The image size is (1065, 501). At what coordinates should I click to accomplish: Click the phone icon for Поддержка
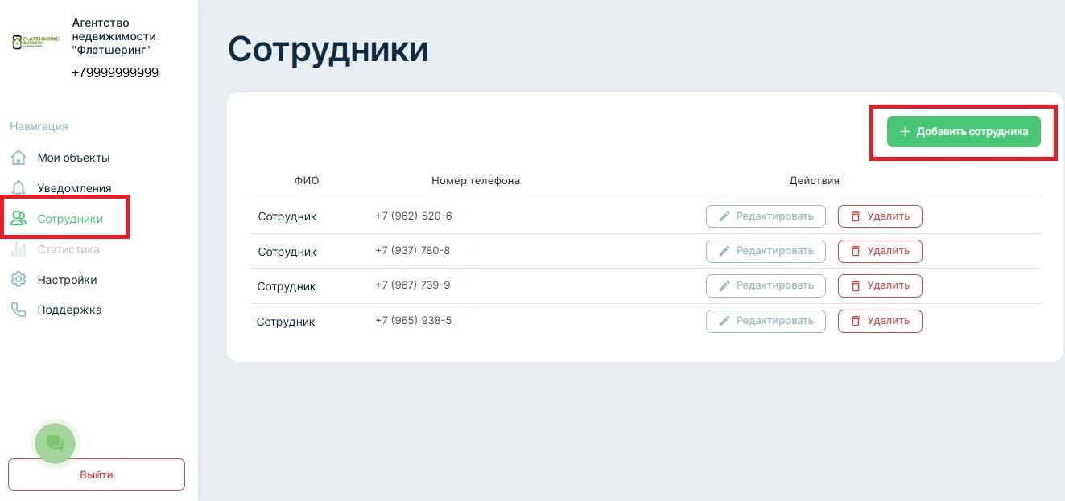click(19, 310)
